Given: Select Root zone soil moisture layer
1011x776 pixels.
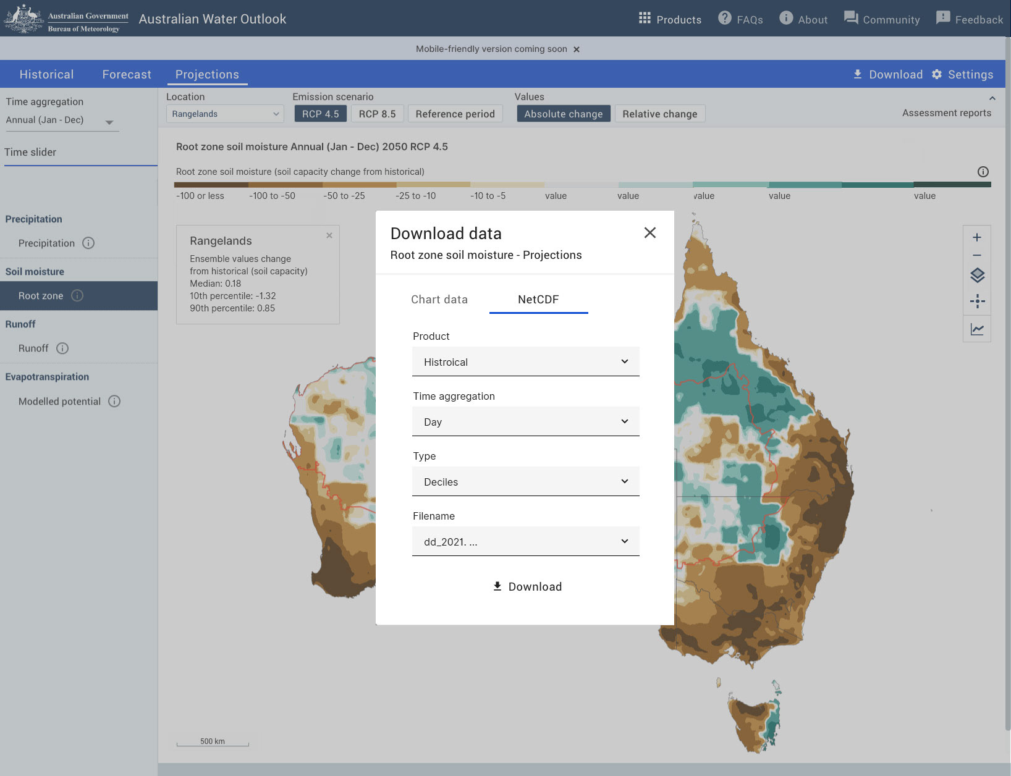Looking at the screenshot, I should [78, 295].
